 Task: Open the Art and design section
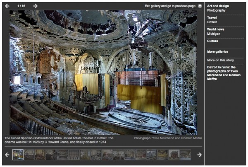coord(218,6)
